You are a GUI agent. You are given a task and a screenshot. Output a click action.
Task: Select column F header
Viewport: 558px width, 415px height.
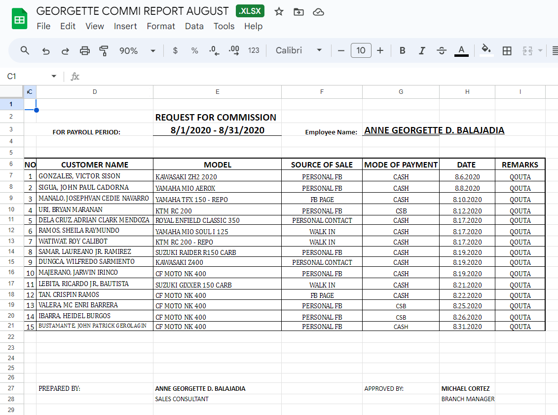pos(322,92)
